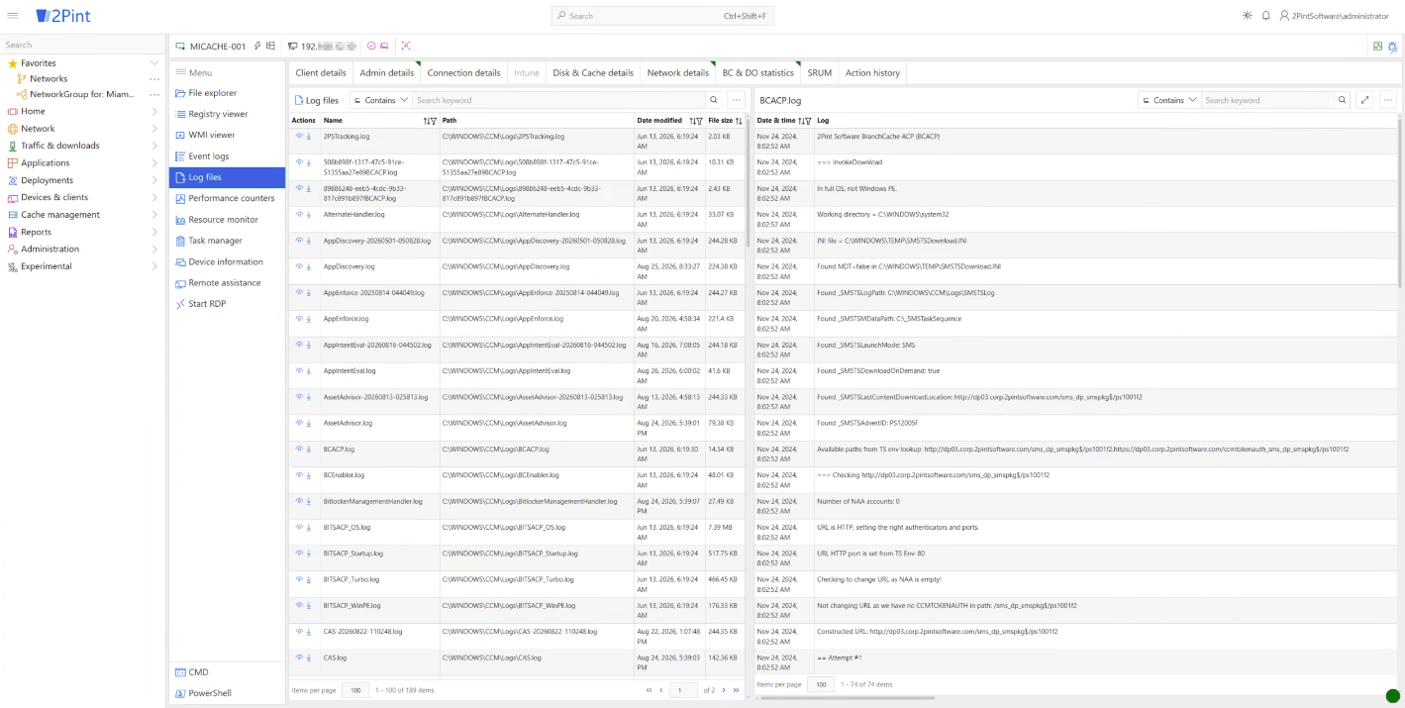Expand the Home navigation item
Image resolution: width=1405 pixels, height=708 pixels.
(x=154, y=111)
